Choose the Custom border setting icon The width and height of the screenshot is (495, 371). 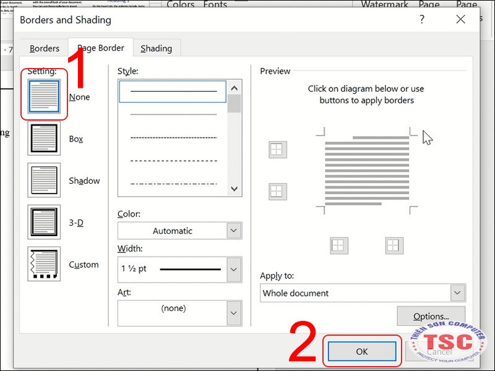pos(44,264)
